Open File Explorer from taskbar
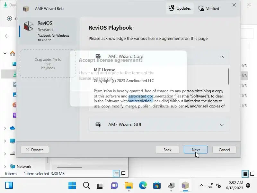This screenshot has width=257, height=193. tap(129, 186)
